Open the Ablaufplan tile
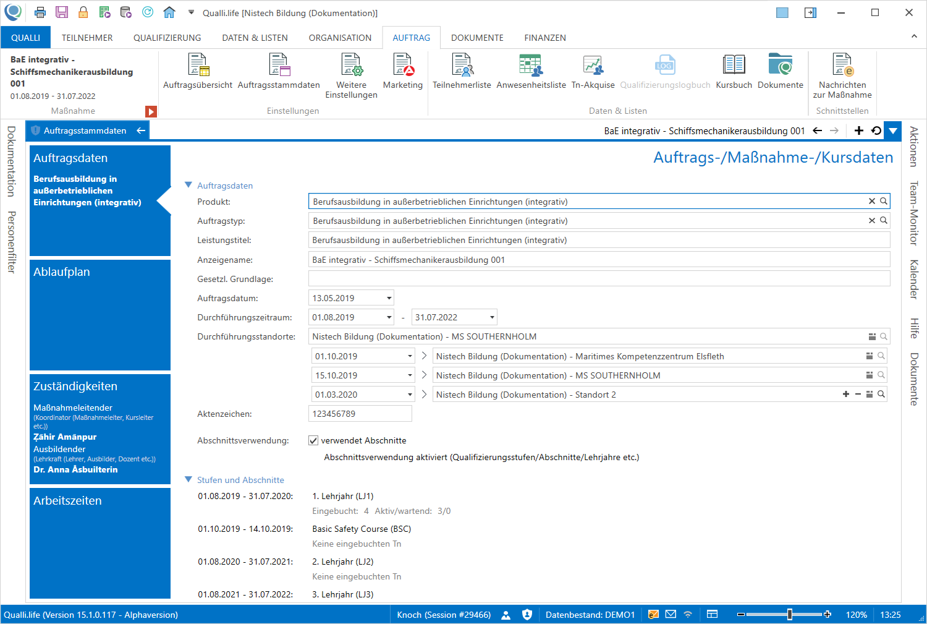 point(100,315)
